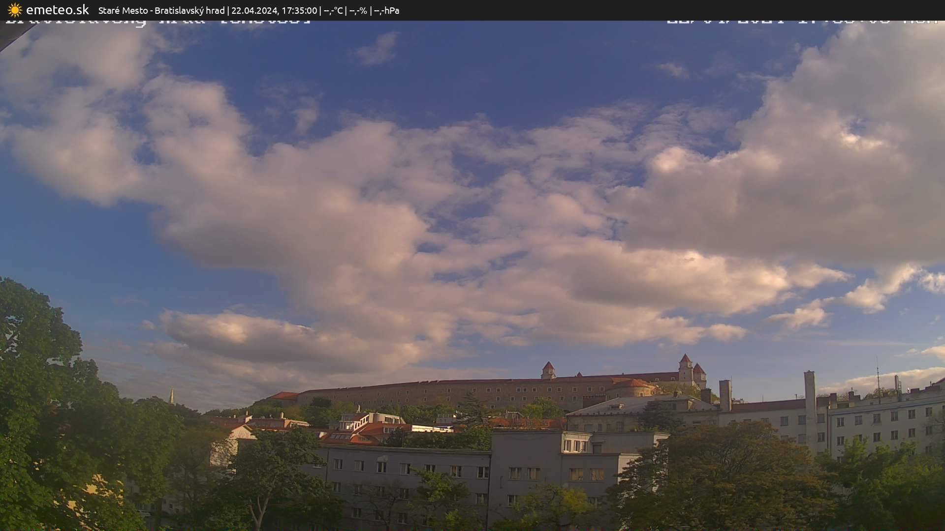Viewport: 945px width, 531px height.
Task: Click the pressure --,-hPa indicator
Action: [x=387, y=10]
